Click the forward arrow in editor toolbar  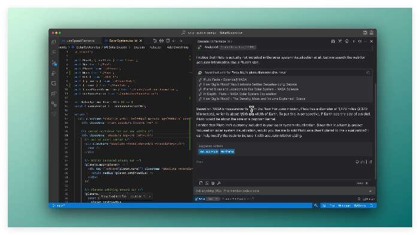coord(180,41)
